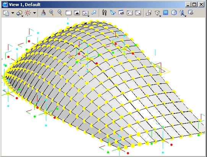Screen dimensions: 207x157
Task: Select the Pan View blue arrow
Action: pyautogui.click(x=94, y=13)
